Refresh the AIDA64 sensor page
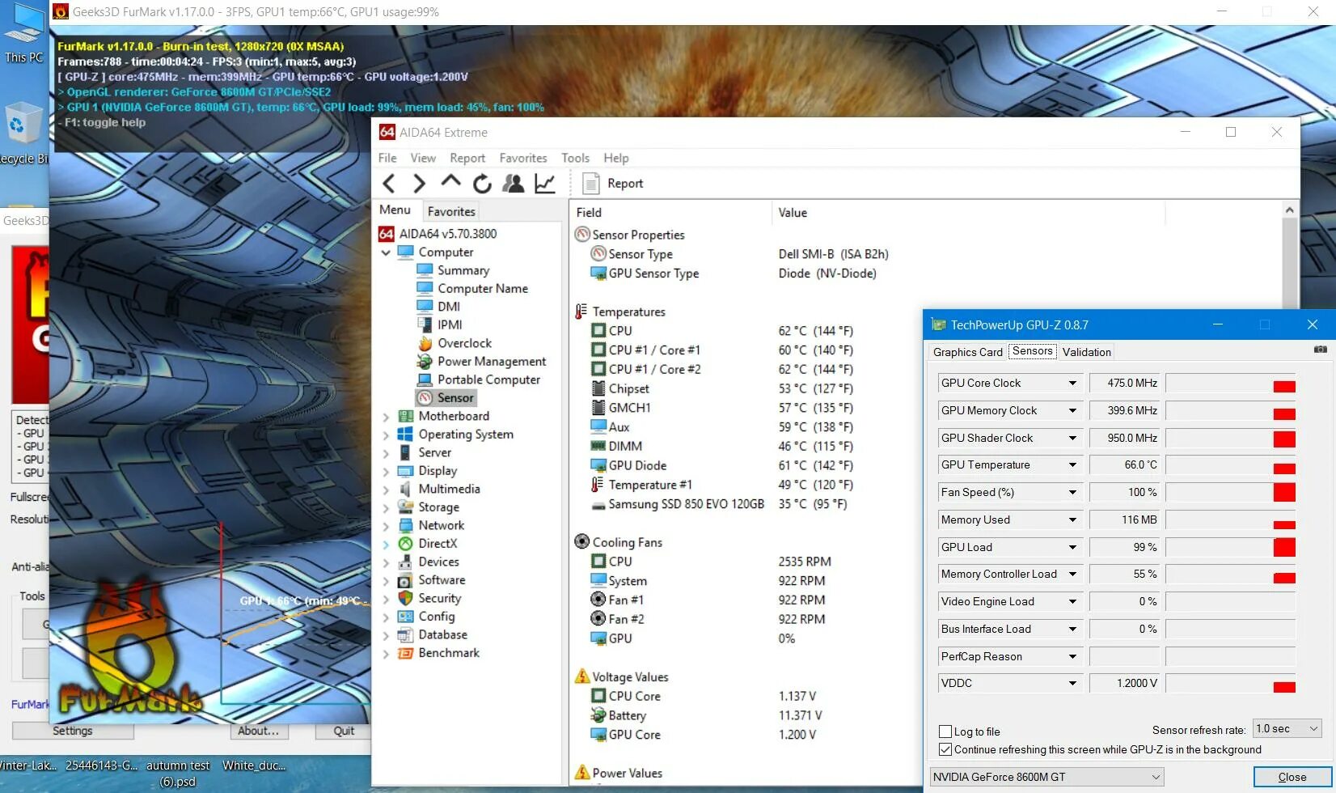 tap(482, 184)
